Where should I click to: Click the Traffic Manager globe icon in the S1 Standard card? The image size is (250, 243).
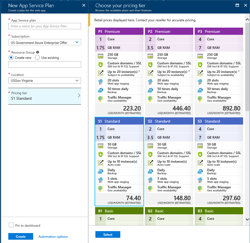100,189
